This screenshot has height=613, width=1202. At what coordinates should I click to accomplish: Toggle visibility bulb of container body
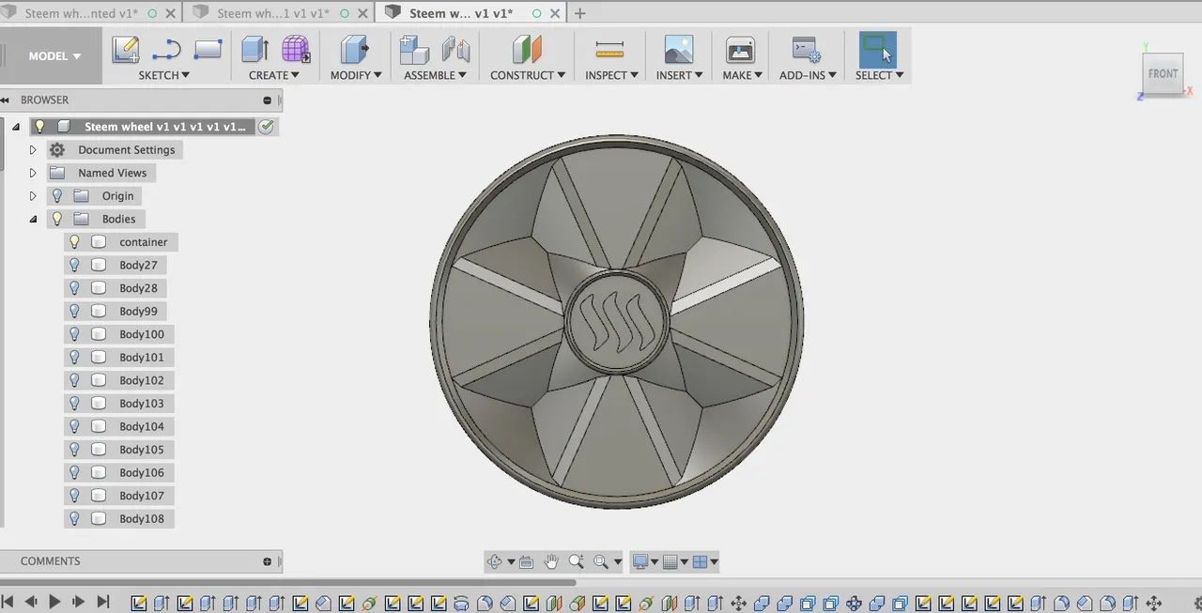75,242
